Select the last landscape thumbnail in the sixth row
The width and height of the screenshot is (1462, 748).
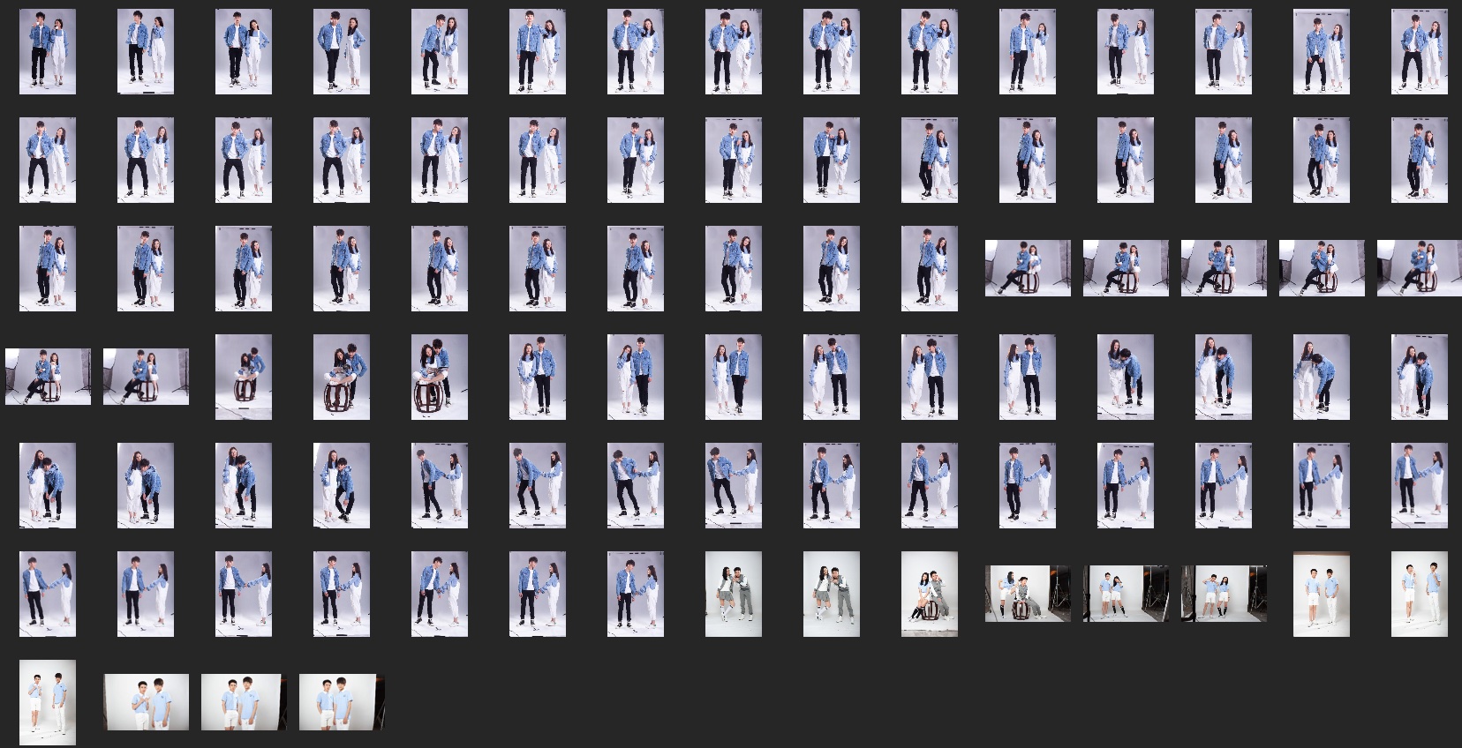1224,594
